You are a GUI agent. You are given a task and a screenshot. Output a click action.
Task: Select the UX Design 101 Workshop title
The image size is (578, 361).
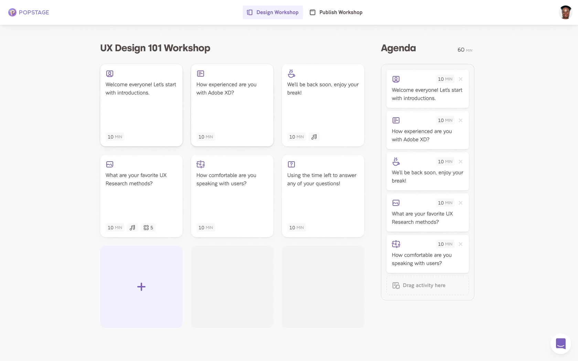pyautogui.click(x=155, y=48)
